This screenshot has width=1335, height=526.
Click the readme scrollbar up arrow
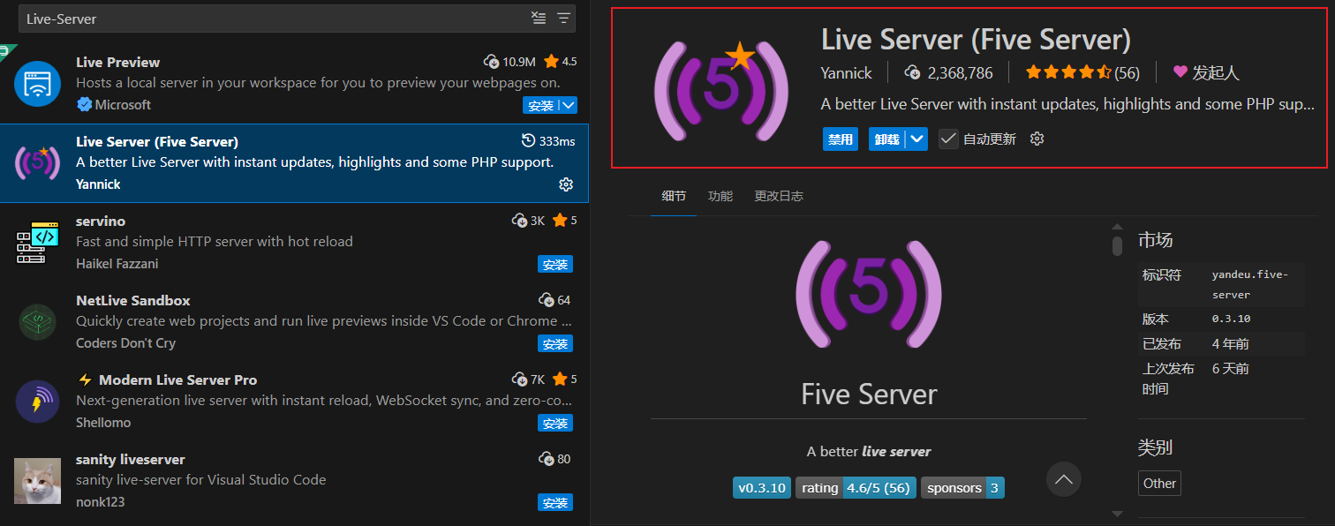click(x=1117, y=226)
